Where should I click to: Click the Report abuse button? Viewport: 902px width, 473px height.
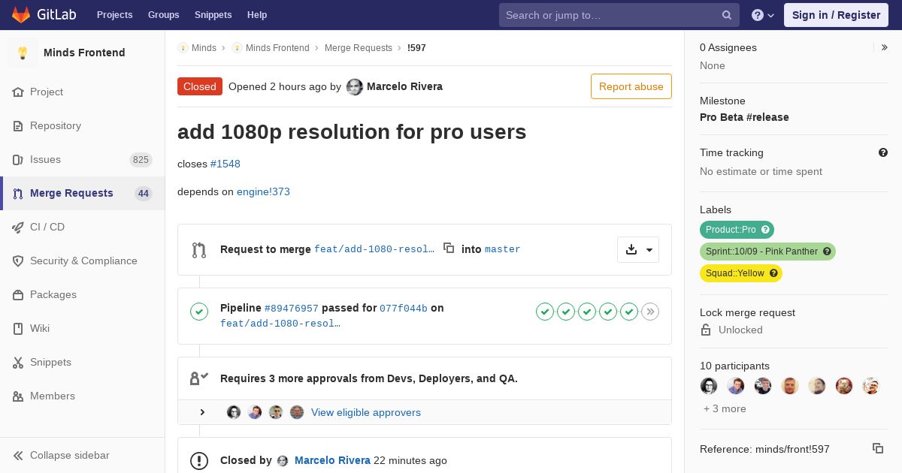[x=631, y=86]
